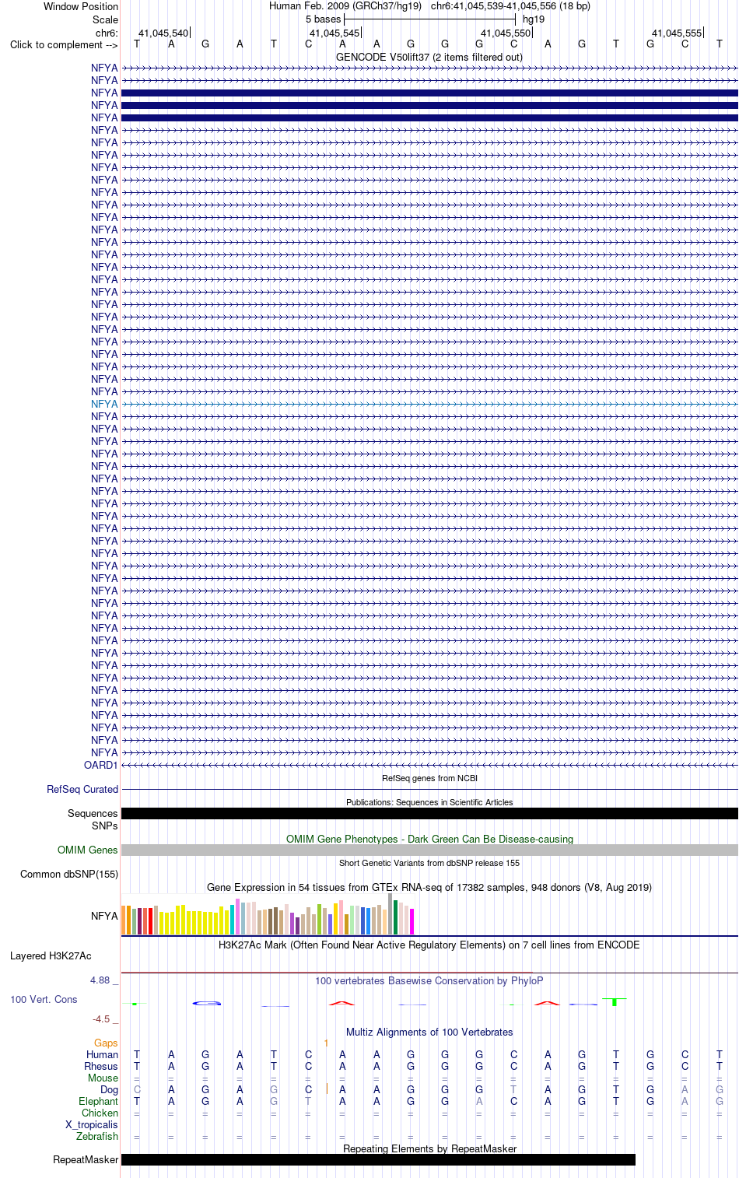Select the Dog species label
This screenshot has height=1178, width=739.
coord(109,1089)
